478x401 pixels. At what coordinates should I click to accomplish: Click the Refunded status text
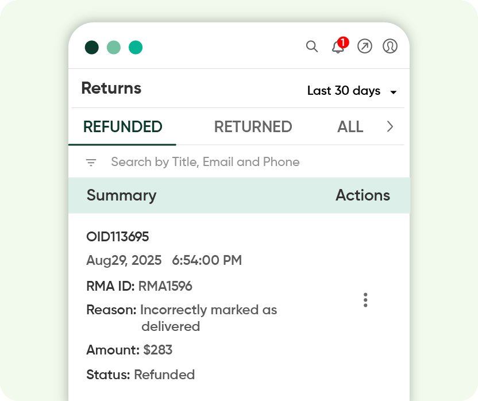click(164, 375)
